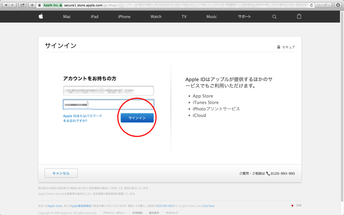Open the Music menu item
This screenshot has width=344, height=215.
click(x=212, y=17)
